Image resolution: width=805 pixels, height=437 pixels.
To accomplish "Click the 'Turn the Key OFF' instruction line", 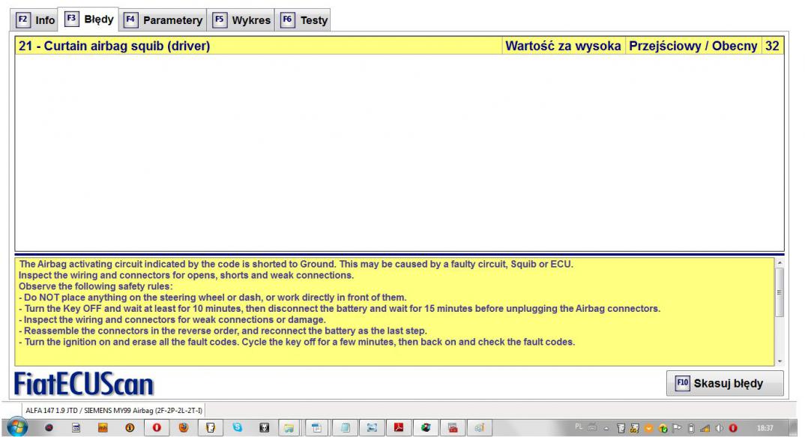I will pyautogui.click(x=340, y=308).
